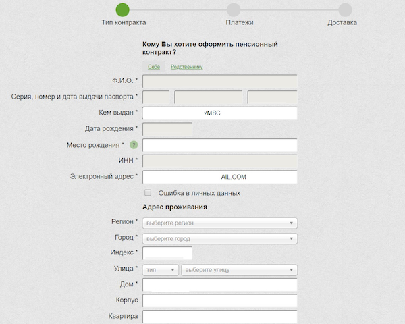405x324 pixels.
Task: Click the help icon near Место рождения
Action: pos(134,145)
